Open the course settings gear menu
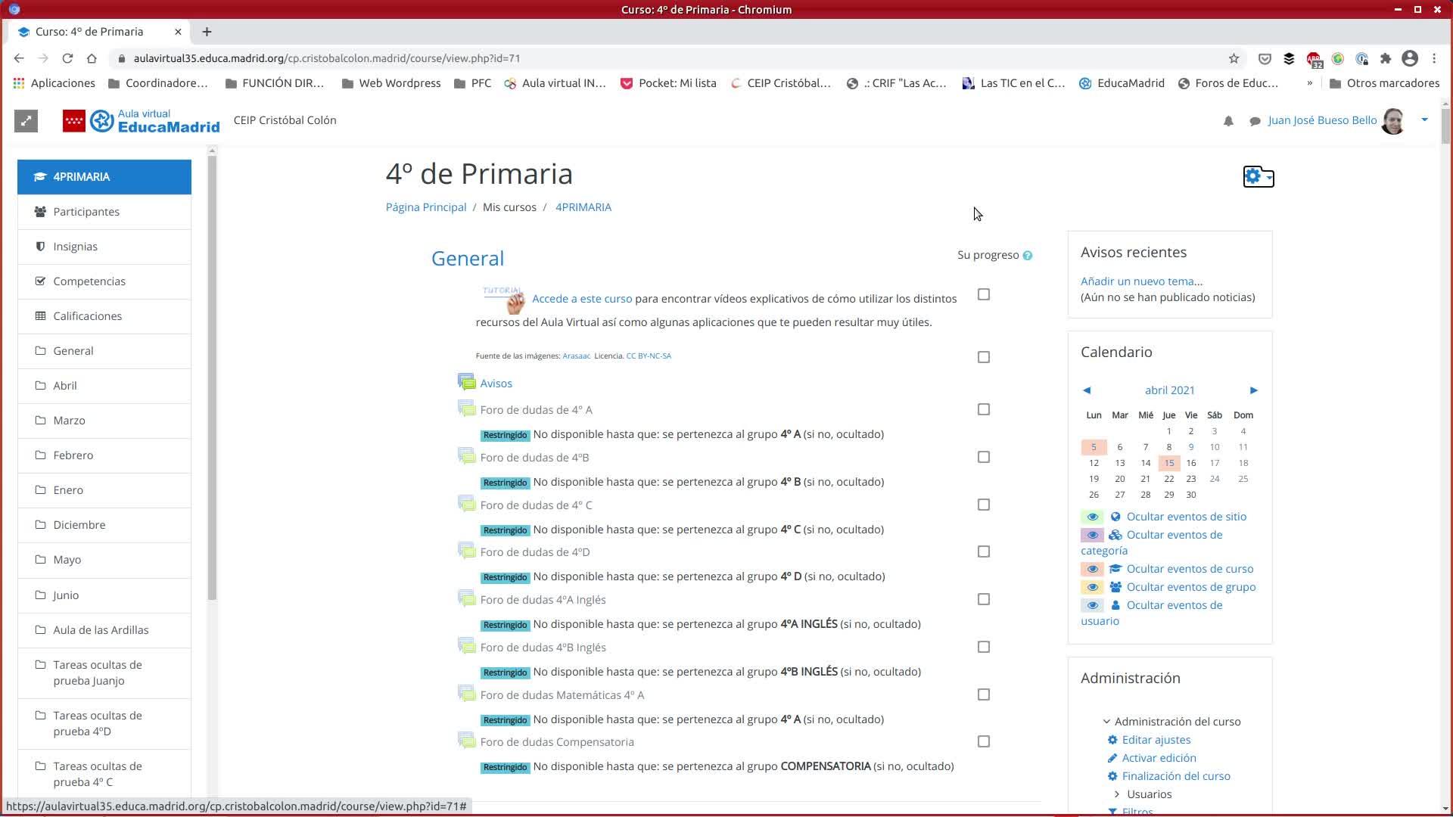This screenshot has width=1453, height=817. coord(1258,177)
